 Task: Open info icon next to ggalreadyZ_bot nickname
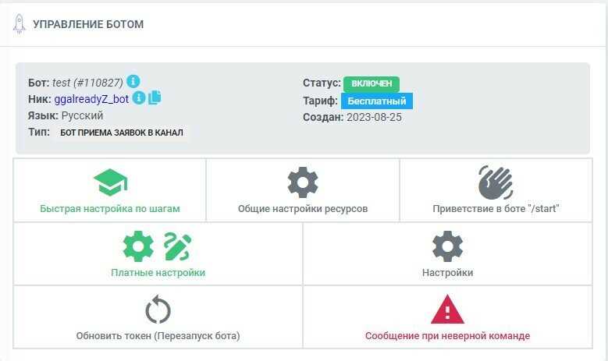139,97
